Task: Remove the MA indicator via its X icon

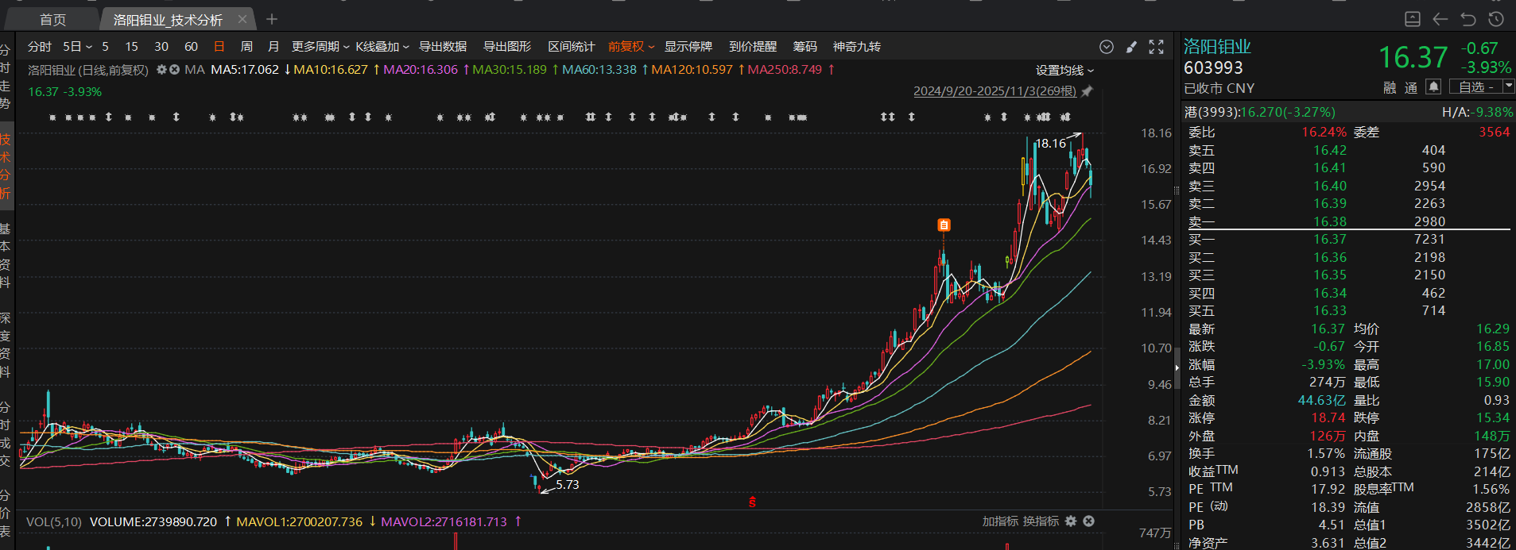Action: (x=175, y=70)
